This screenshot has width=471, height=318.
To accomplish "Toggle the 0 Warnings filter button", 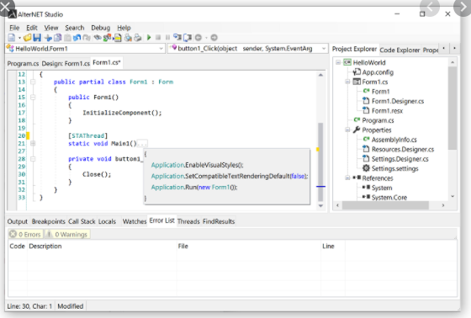I will [67, 234].
